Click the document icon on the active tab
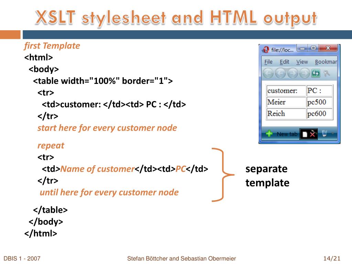 pyautogui.click(x=305, y=134)
